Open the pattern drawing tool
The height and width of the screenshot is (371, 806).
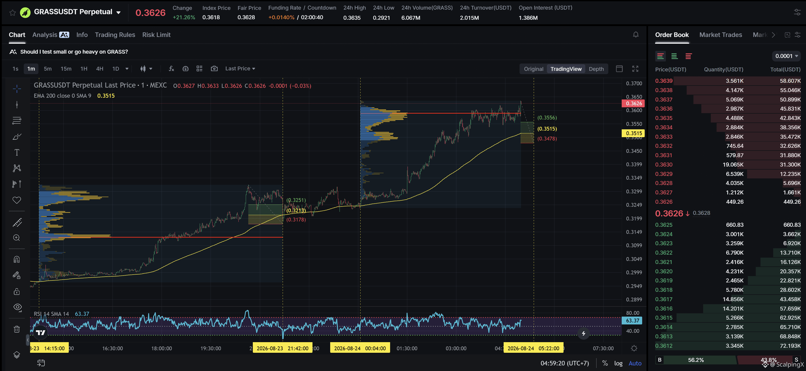coord(17,168)
